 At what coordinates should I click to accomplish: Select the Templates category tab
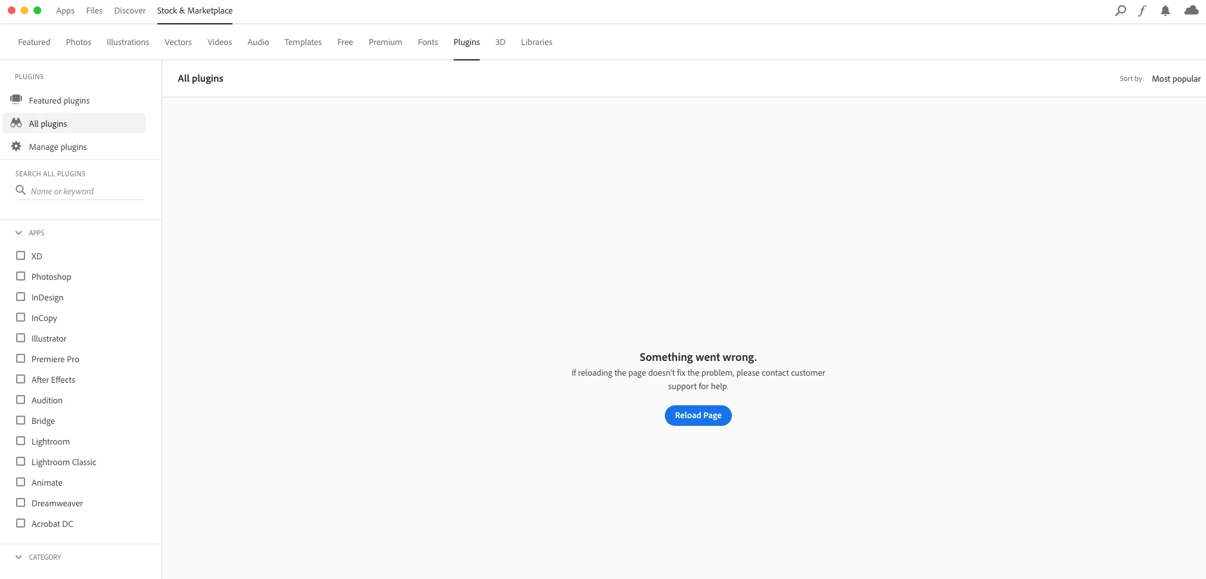point(303,42)
